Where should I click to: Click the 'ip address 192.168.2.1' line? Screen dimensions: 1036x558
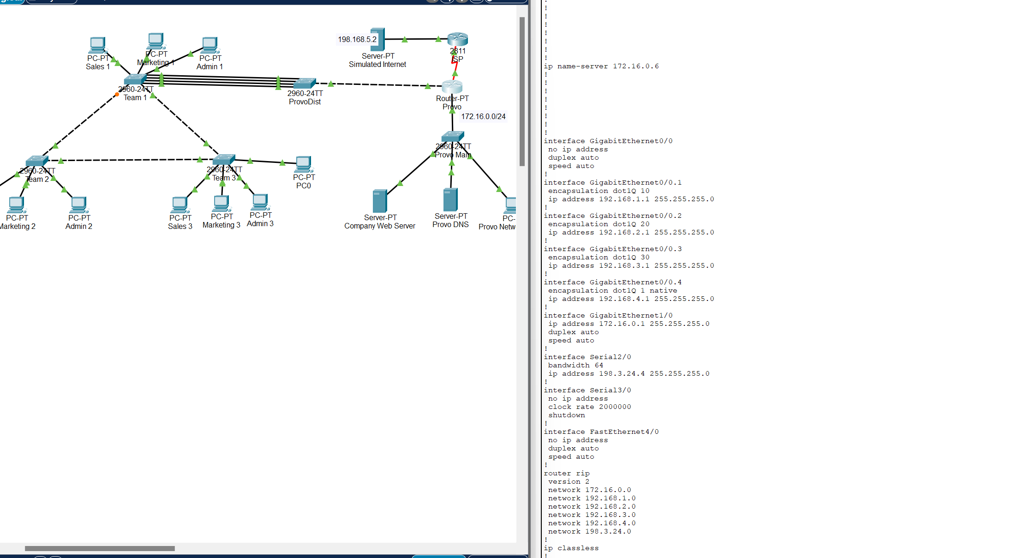631,232
